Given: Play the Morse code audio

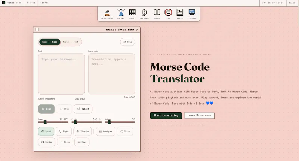Looking at the screenshot, I should coord(46,109).
